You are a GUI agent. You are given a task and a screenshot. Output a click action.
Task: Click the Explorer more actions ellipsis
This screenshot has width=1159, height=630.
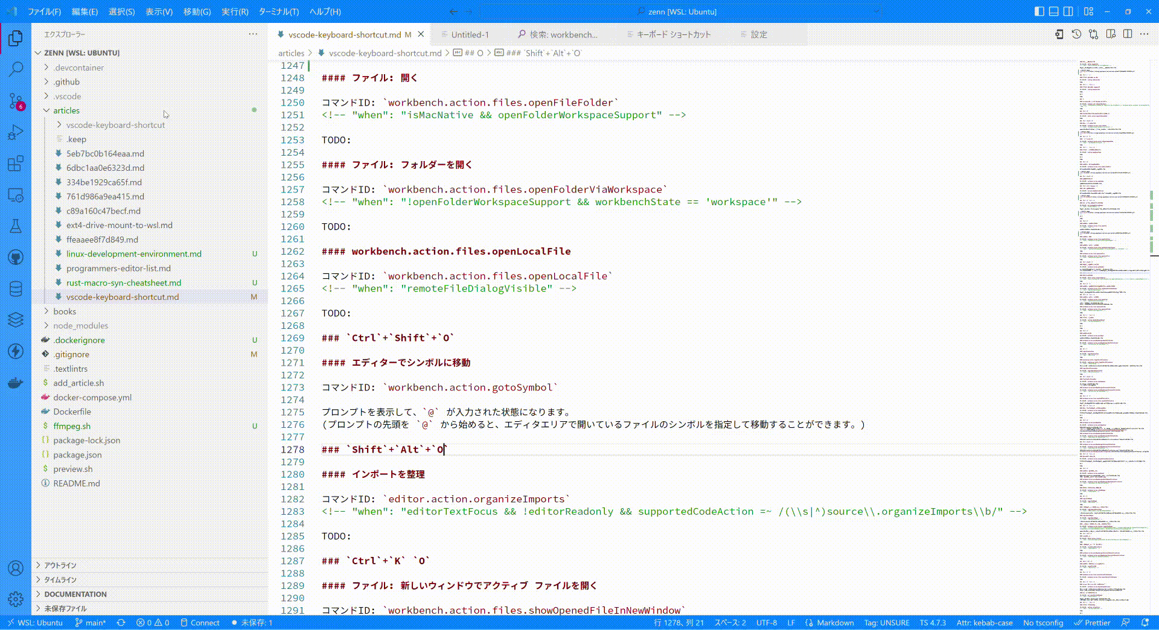coord(253,34)
